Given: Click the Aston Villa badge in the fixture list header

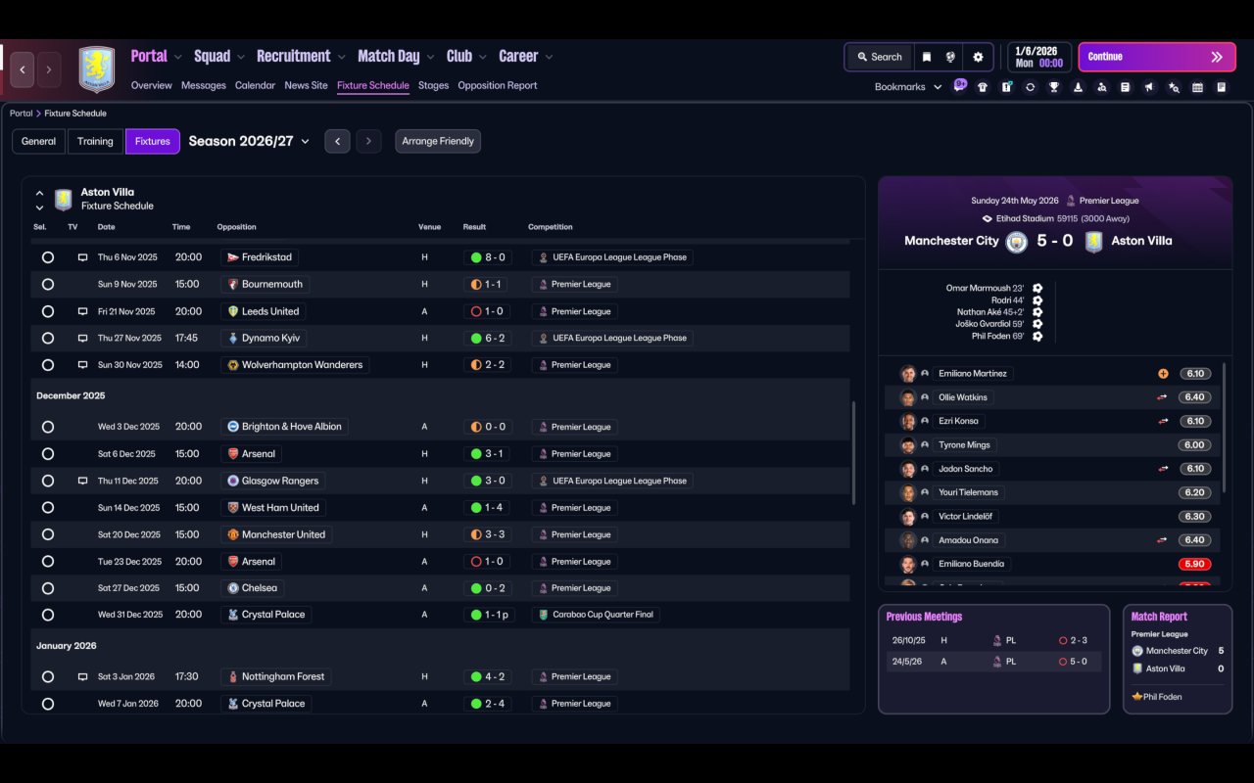Looking at the screenshot, I should click(x=64, y=200).
